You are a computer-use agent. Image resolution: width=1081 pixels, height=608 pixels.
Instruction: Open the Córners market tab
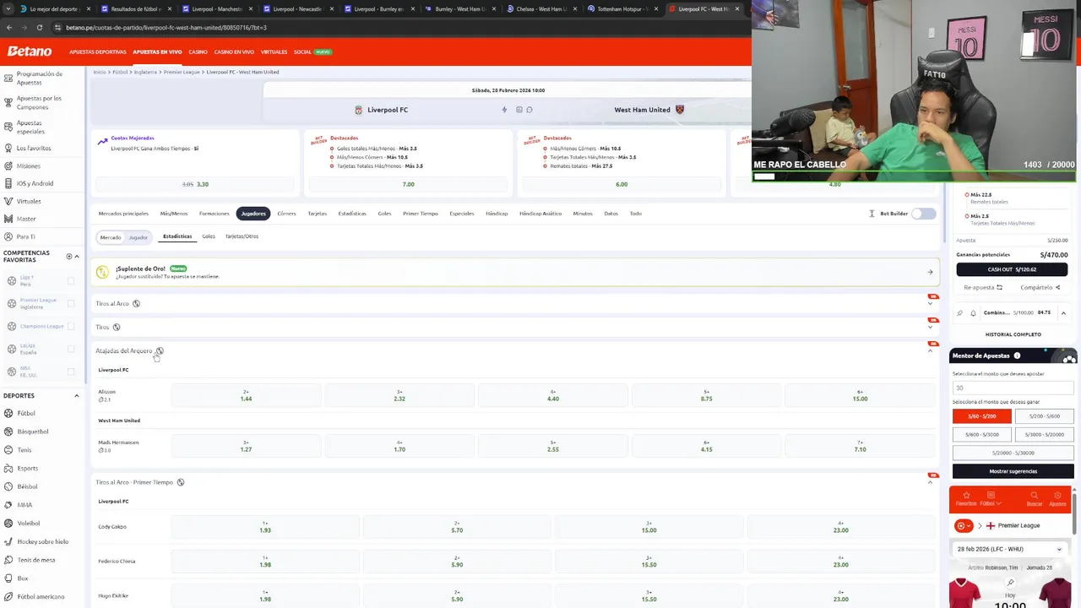pyautogui.click(x=286, y=214)
